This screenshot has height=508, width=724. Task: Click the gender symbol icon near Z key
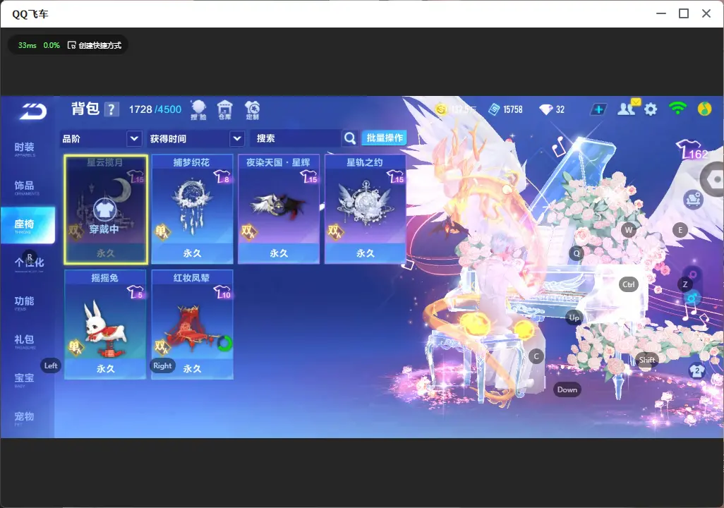pos(692,298)
